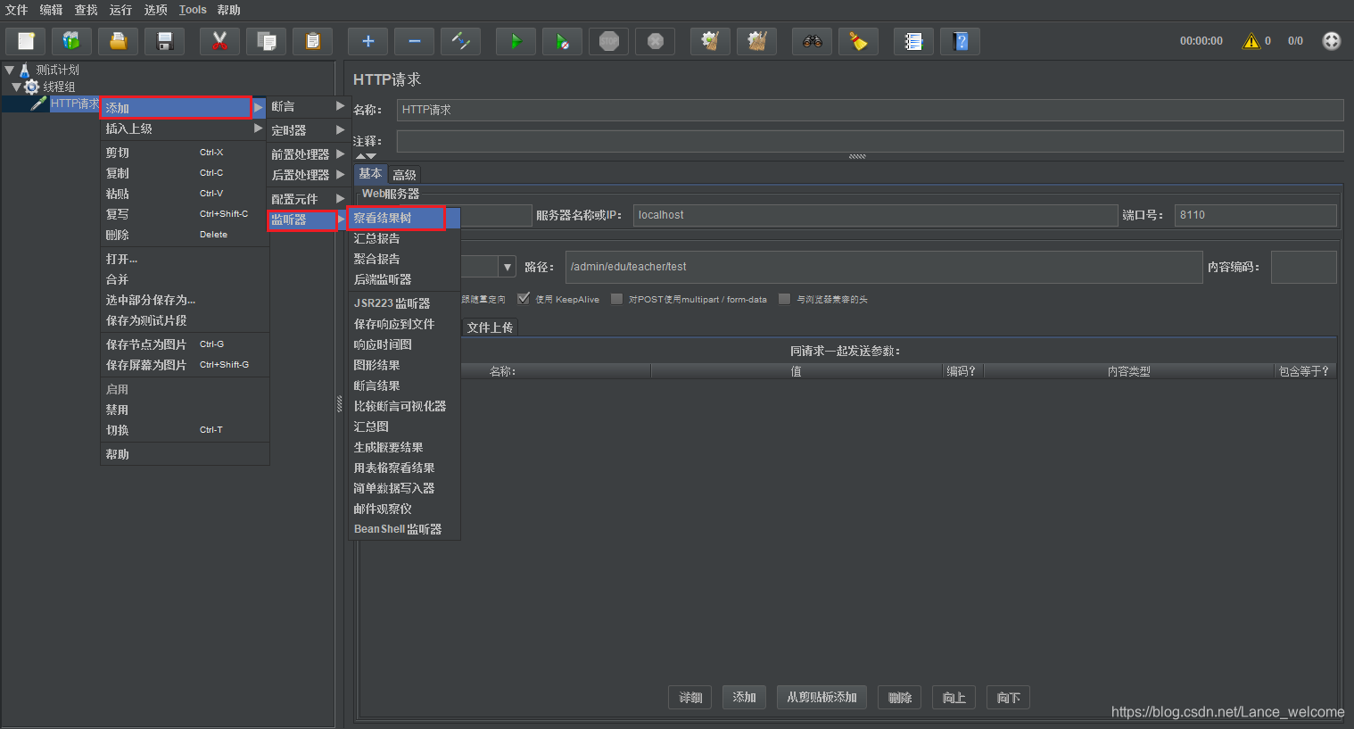
Task: Enable 对POST使用multipart/form-data option
Action: coord(616,299)
